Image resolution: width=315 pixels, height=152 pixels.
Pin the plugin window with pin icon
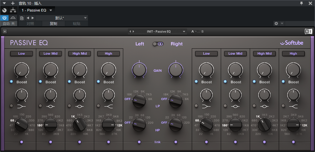point(301,3)
